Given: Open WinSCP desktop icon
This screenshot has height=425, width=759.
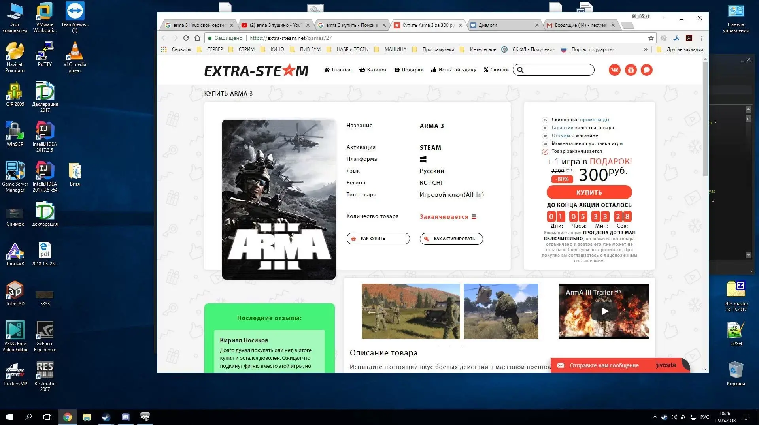Looking at the screenshot, I should pos(15,134).
